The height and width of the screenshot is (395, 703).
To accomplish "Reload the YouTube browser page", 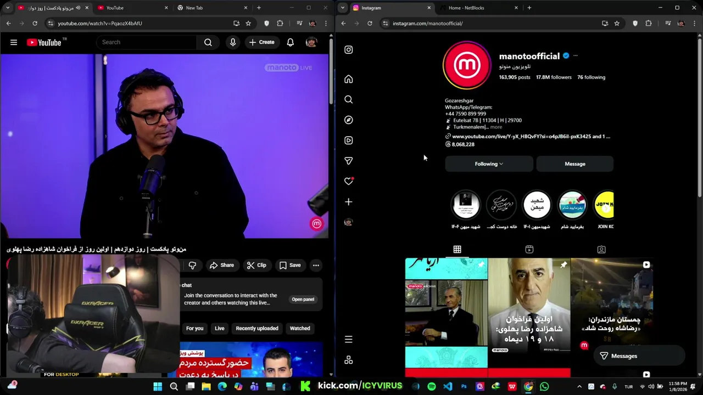I will click(x=35, y=23).
